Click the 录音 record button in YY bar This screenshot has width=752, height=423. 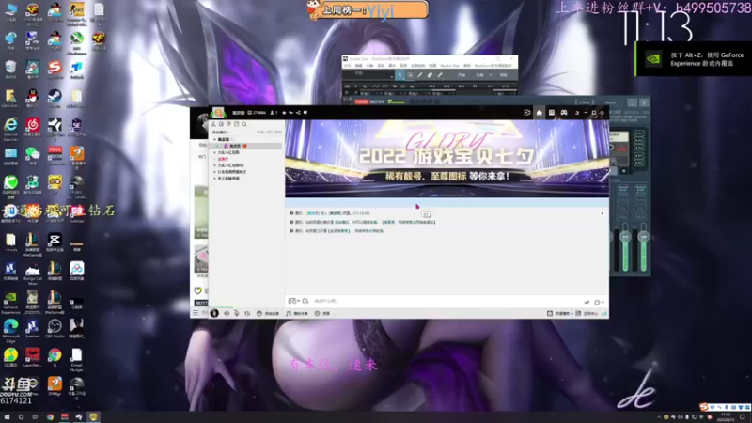coord(322,313)
